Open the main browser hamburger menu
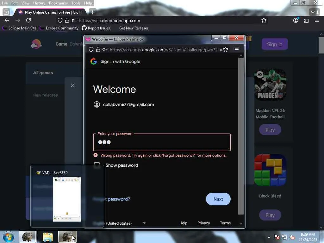Image resolution: width=324 pixels, height=243 pixels. point(317,20)
